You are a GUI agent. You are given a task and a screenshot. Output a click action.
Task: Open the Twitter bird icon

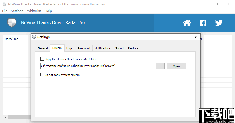pyautogui.click(x=219, y=23)
